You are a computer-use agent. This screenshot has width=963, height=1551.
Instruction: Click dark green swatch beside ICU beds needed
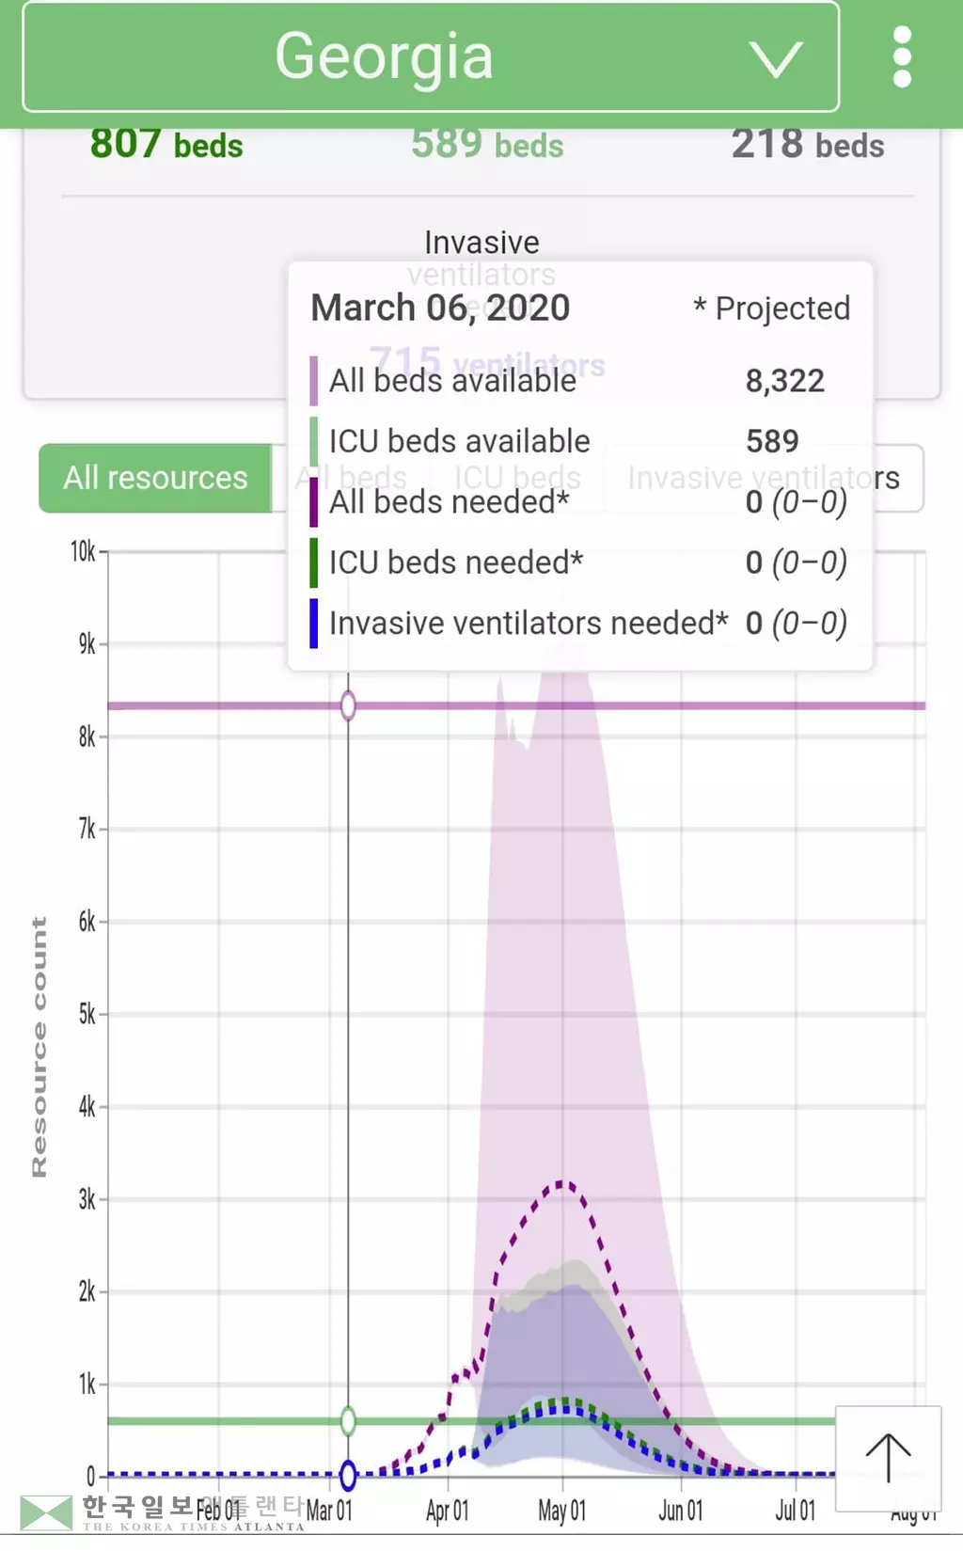click(314, 562)
